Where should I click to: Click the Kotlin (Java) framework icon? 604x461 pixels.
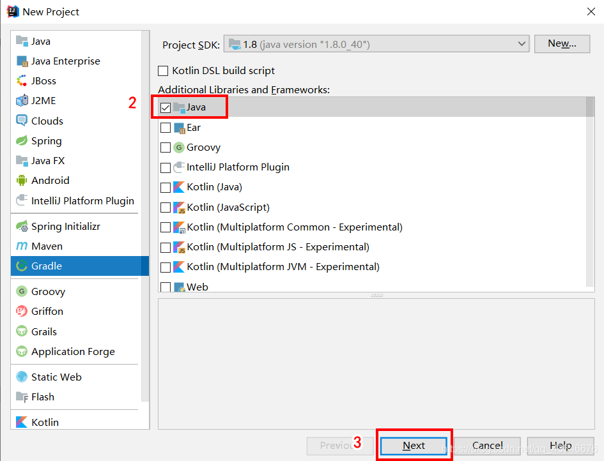pos(179,187)
